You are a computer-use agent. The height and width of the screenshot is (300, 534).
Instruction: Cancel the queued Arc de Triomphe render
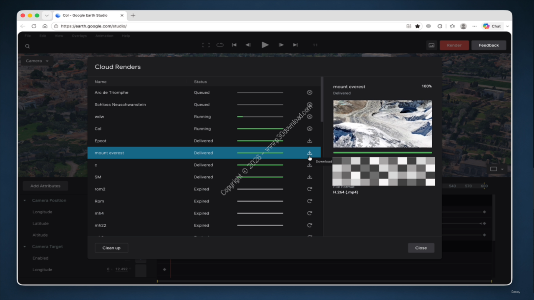pos(310,92)
